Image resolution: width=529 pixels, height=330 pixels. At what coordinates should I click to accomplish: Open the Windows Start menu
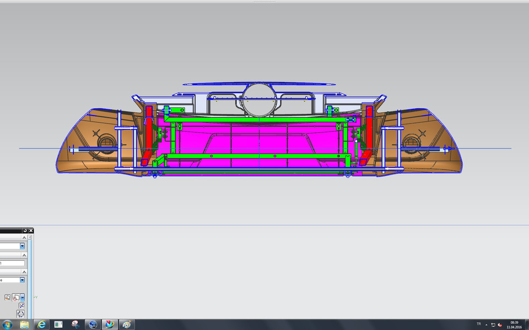pyautogui.click(x=8, y=324)
